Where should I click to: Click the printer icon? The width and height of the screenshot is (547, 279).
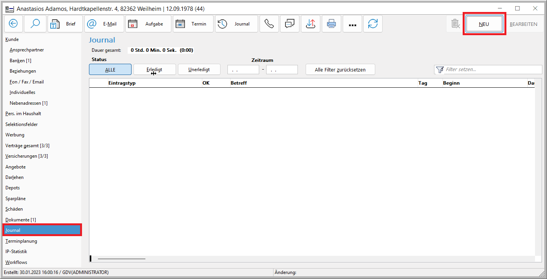331,24
